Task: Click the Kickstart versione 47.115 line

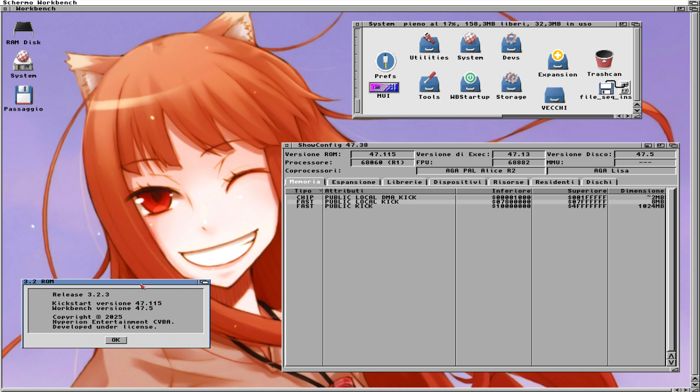Action: pos(107,303)
